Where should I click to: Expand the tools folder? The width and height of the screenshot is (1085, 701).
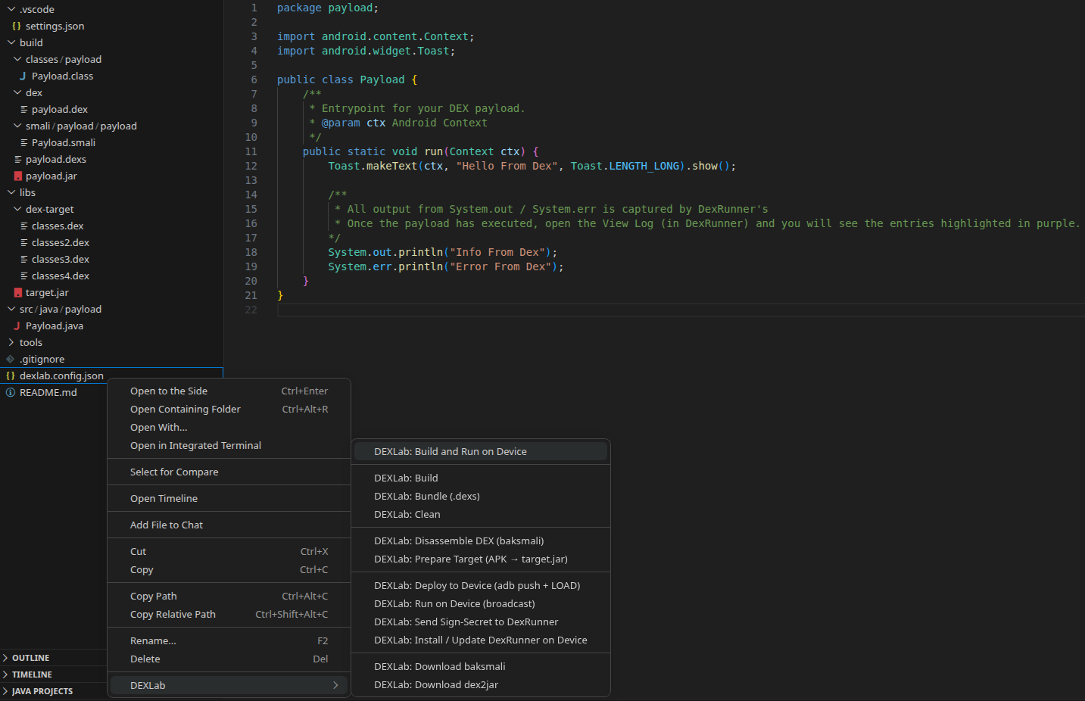pyautogui.click(x=11, y=342)
